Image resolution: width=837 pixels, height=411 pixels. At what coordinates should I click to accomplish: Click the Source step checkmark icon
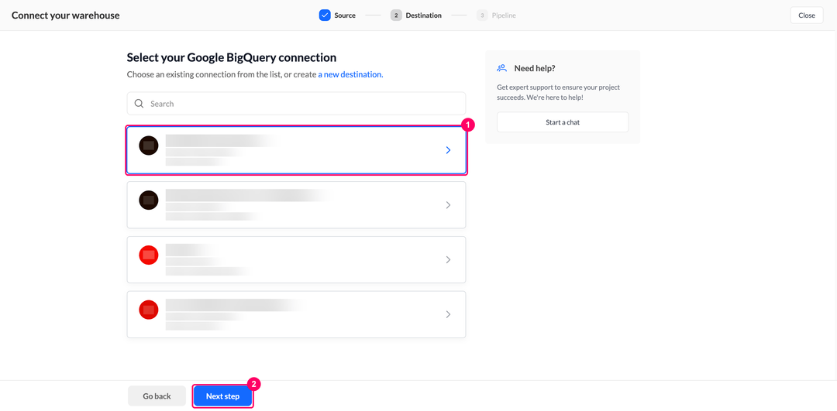(325, 15)
